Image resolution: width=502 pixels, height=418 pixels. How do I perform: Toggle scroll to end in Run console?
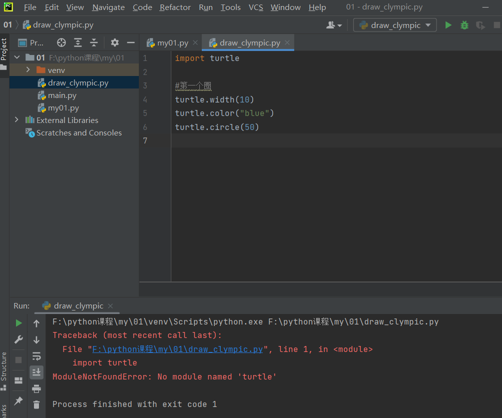[x=36, y=372]
